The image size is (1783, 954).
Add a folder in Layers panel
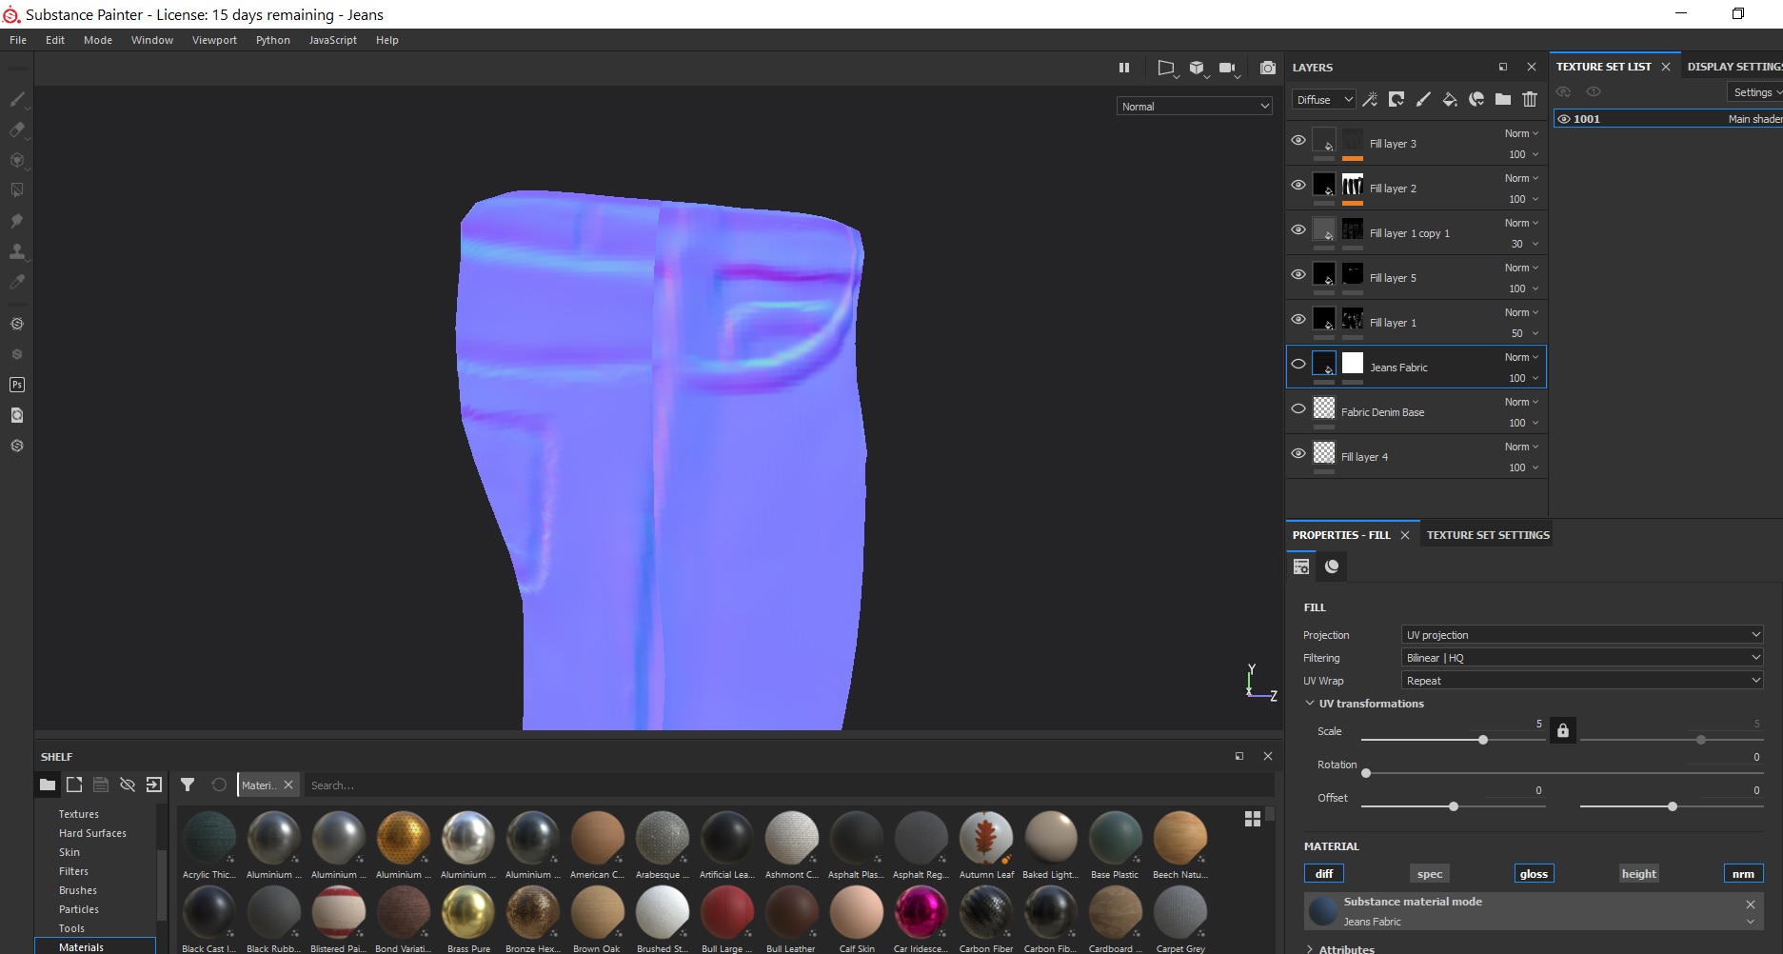point(1502,99)
